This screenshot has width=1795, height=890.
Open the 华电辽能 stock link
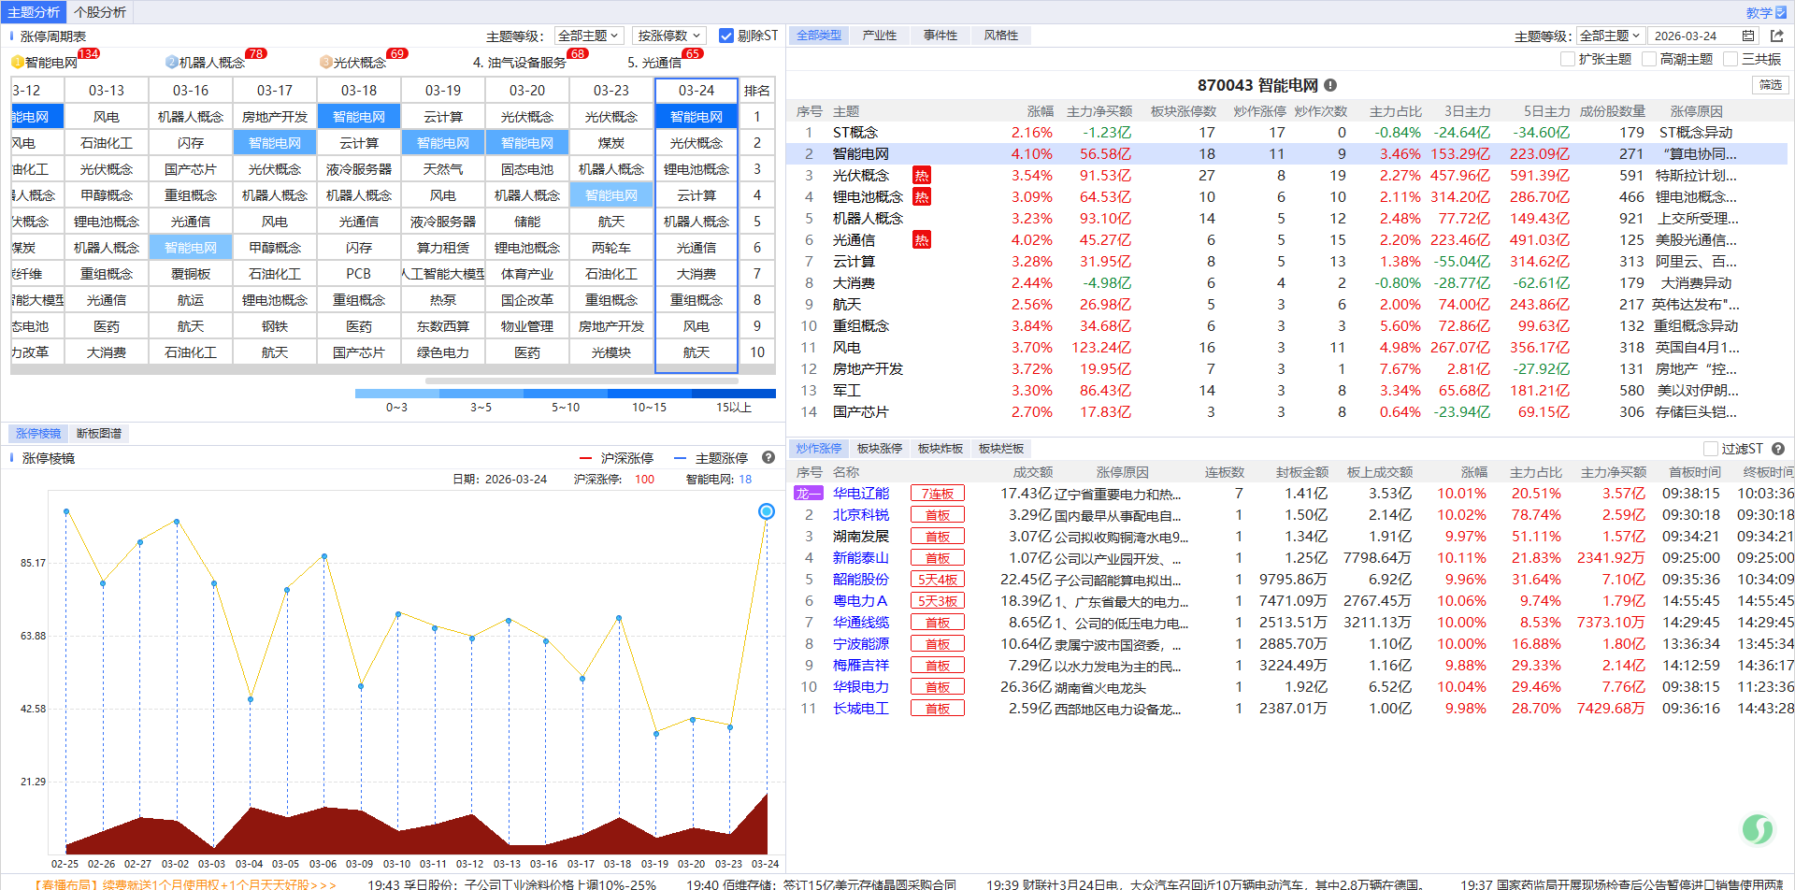pyautogui.click(x=861, y=494)
